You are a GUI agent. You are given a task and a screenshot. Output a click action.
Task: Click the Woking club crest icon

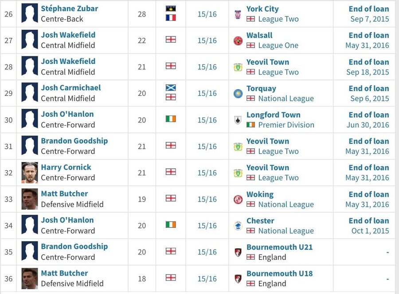pyautogui.click(x=238, y=199)
